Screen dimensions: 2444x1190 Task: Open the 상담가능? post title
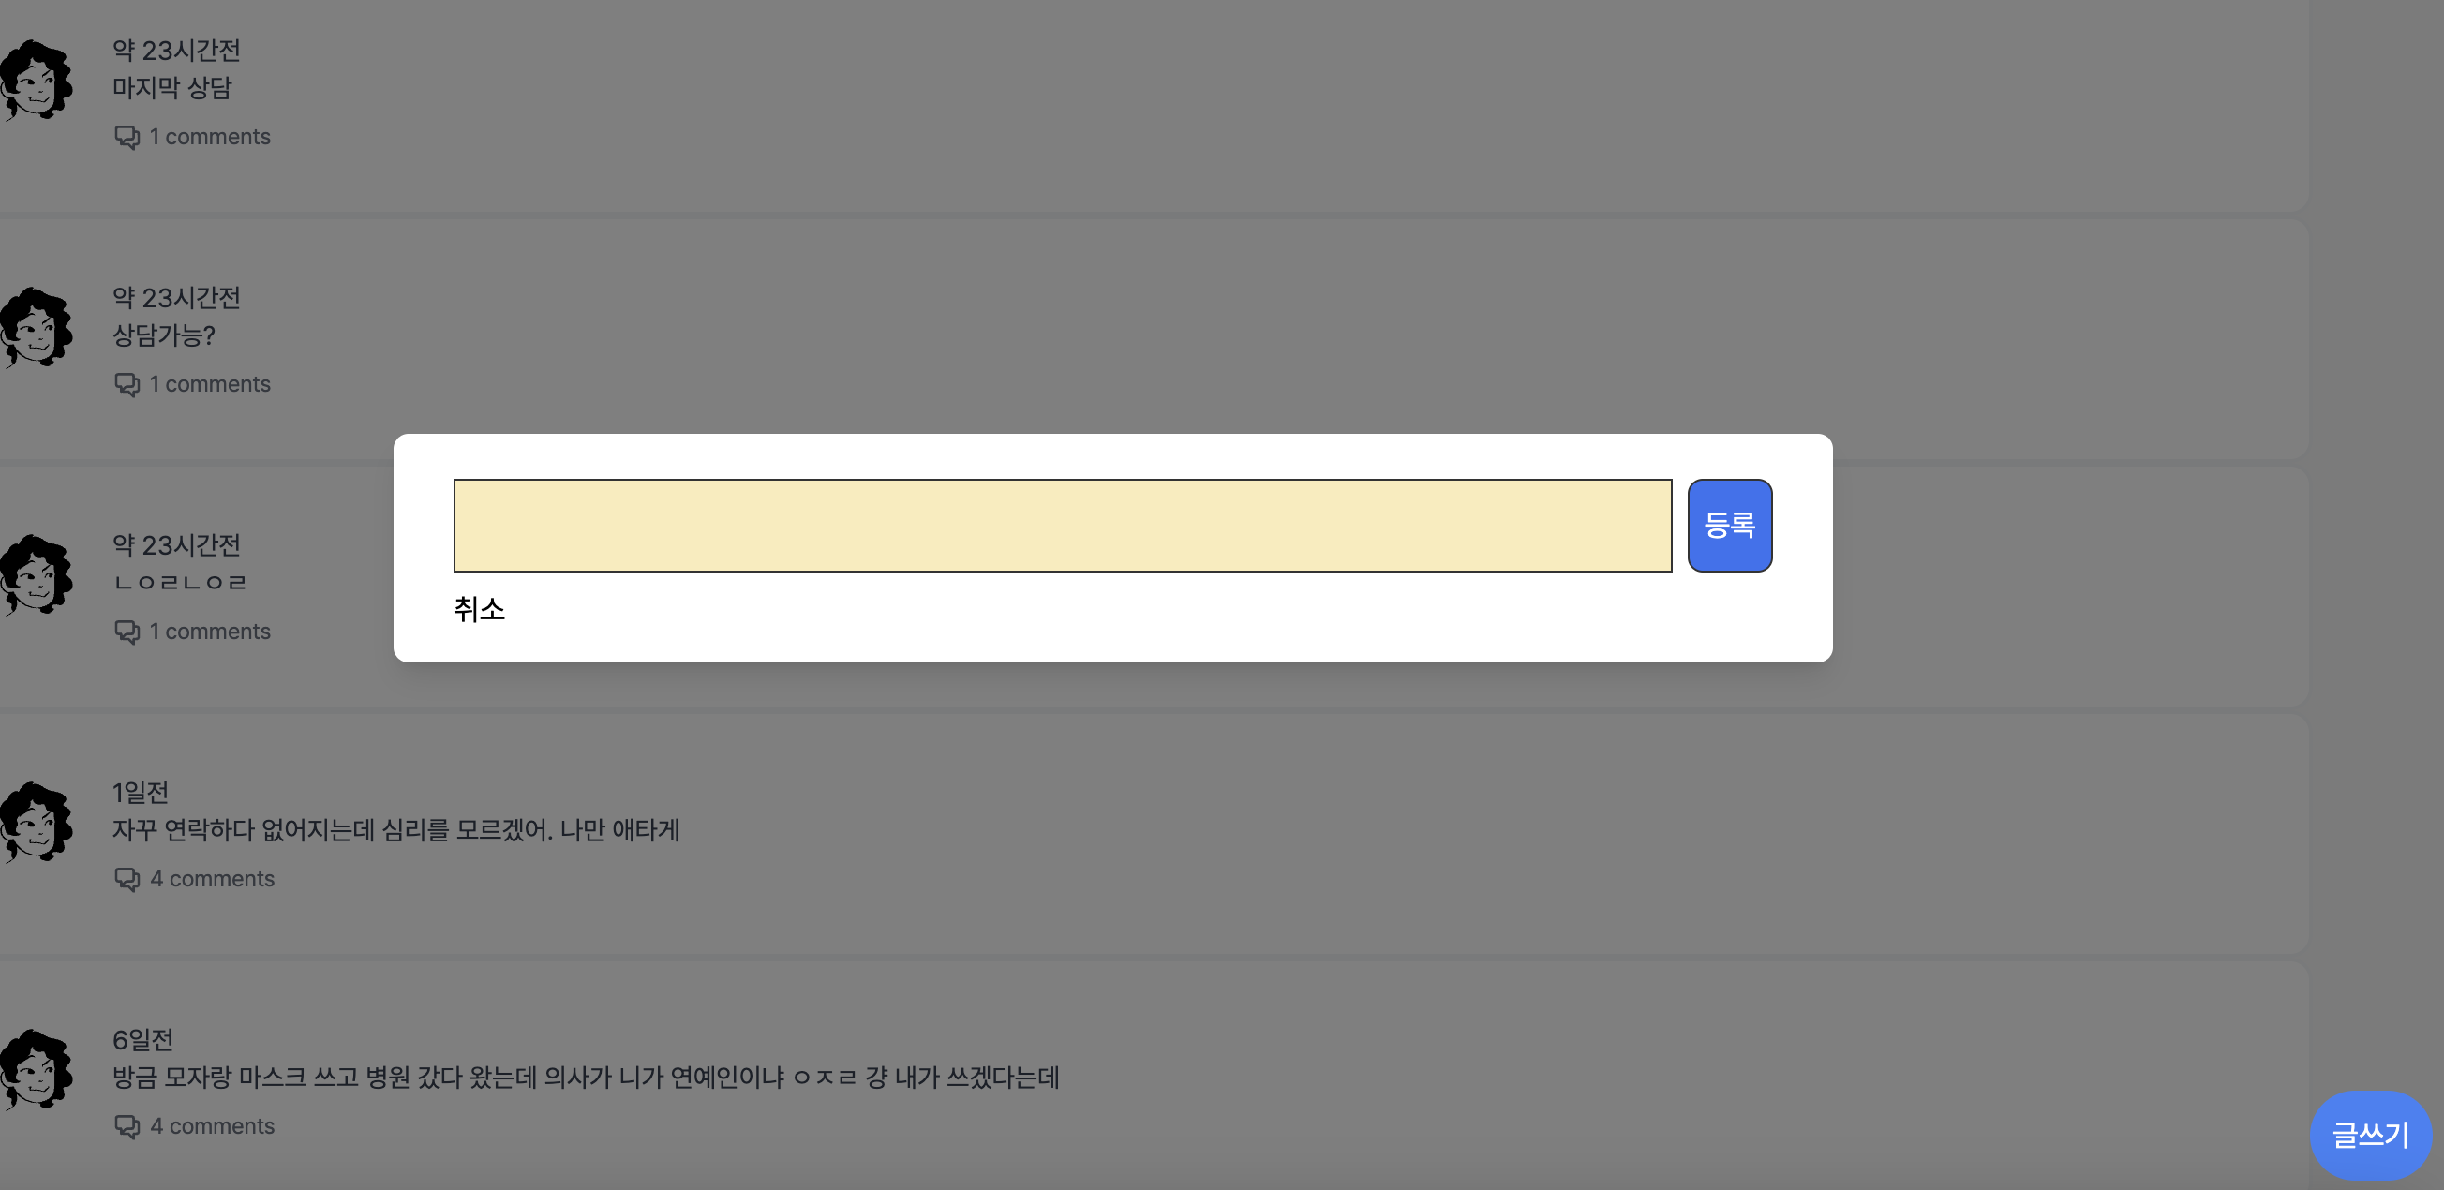click(163, 335)
